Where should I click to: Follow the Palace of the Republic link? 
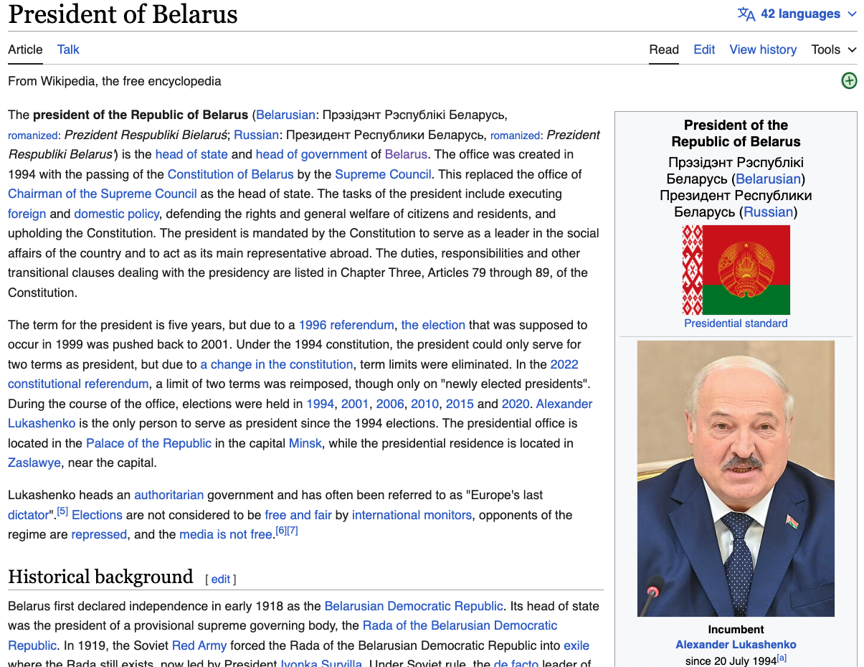148,443
